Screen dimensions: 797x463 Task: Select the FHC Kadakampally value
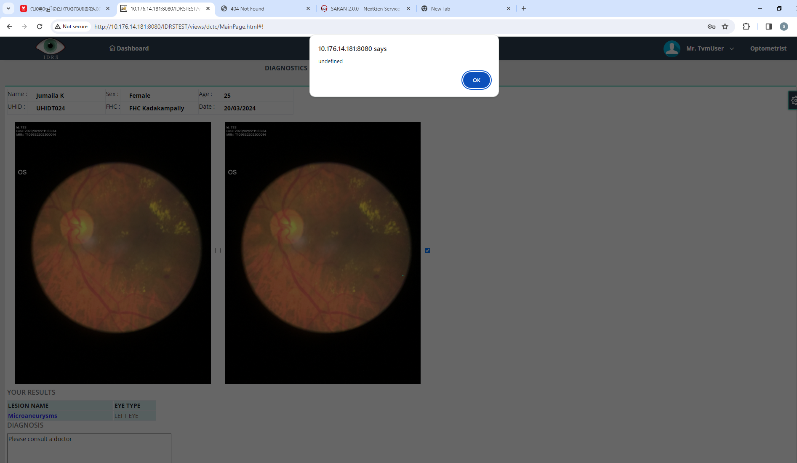click(157, 108)
